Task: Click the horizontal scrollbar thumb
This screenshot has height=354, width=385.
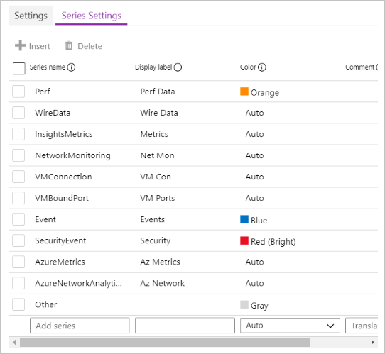Action: coord(165,342)
